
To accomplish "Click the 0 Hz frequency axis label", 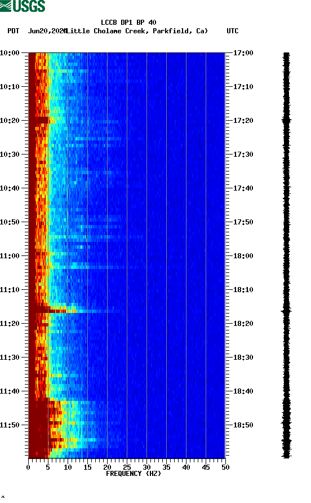I will [x=28, y=467].
